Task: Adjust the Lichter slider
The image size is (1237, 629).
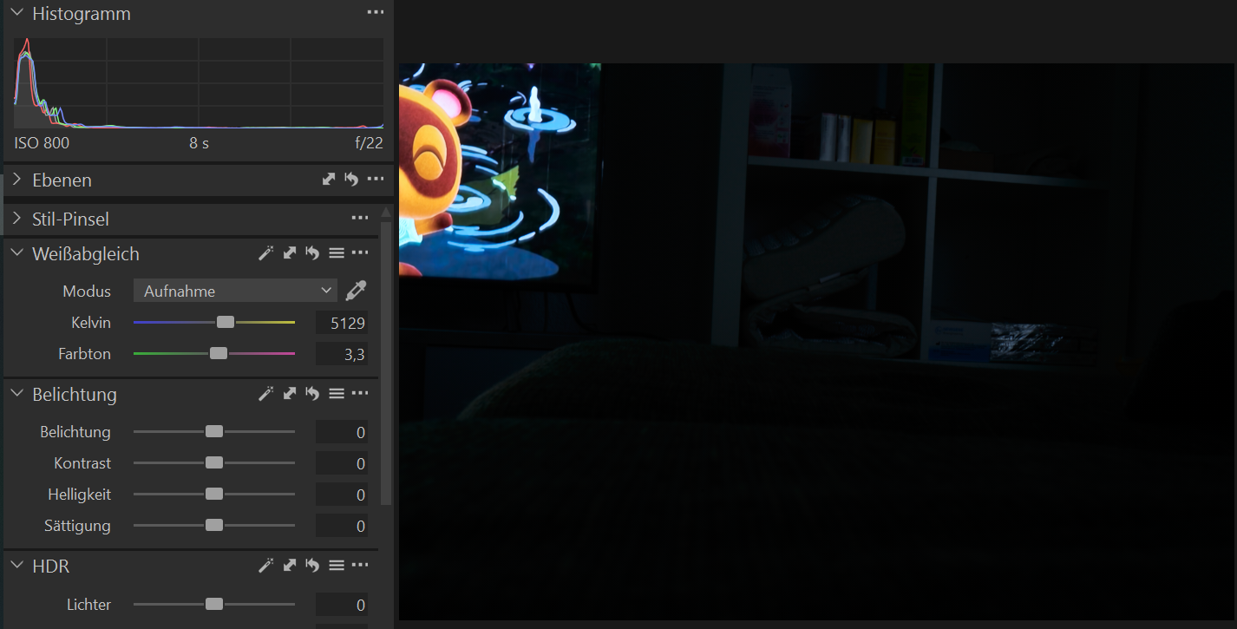Action: click(x=214, y=604)
